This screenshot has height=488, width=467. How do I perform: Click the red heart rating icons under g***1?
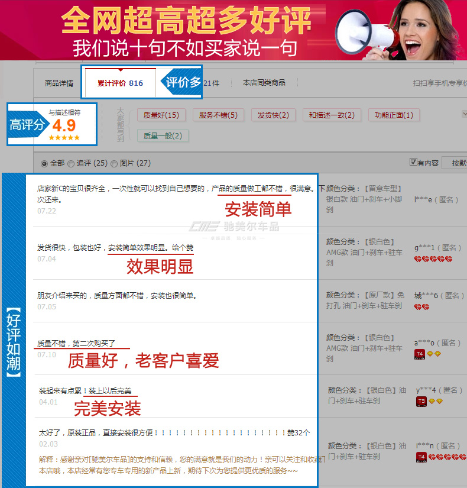pos(433,259)
